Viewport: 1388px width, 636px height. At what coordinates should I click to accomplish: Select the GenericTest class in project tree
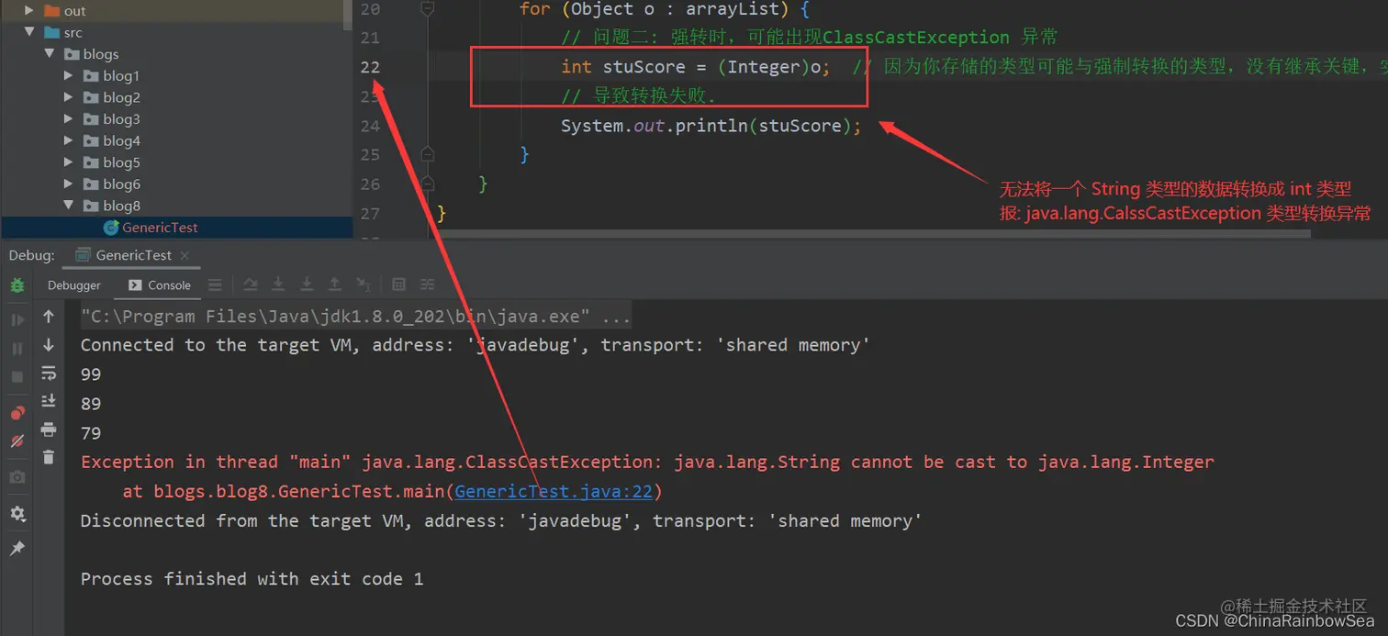coord(176,228)
